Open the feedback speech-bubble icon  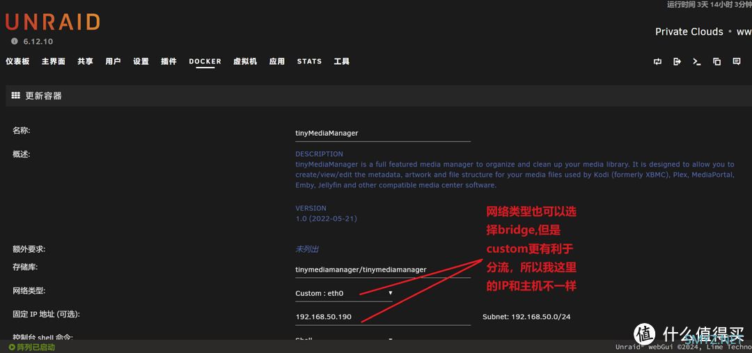[737, 61]
